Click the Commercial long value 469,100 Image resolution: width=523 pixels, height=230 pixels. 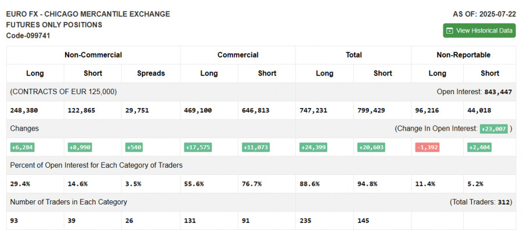tap(198, 110)
